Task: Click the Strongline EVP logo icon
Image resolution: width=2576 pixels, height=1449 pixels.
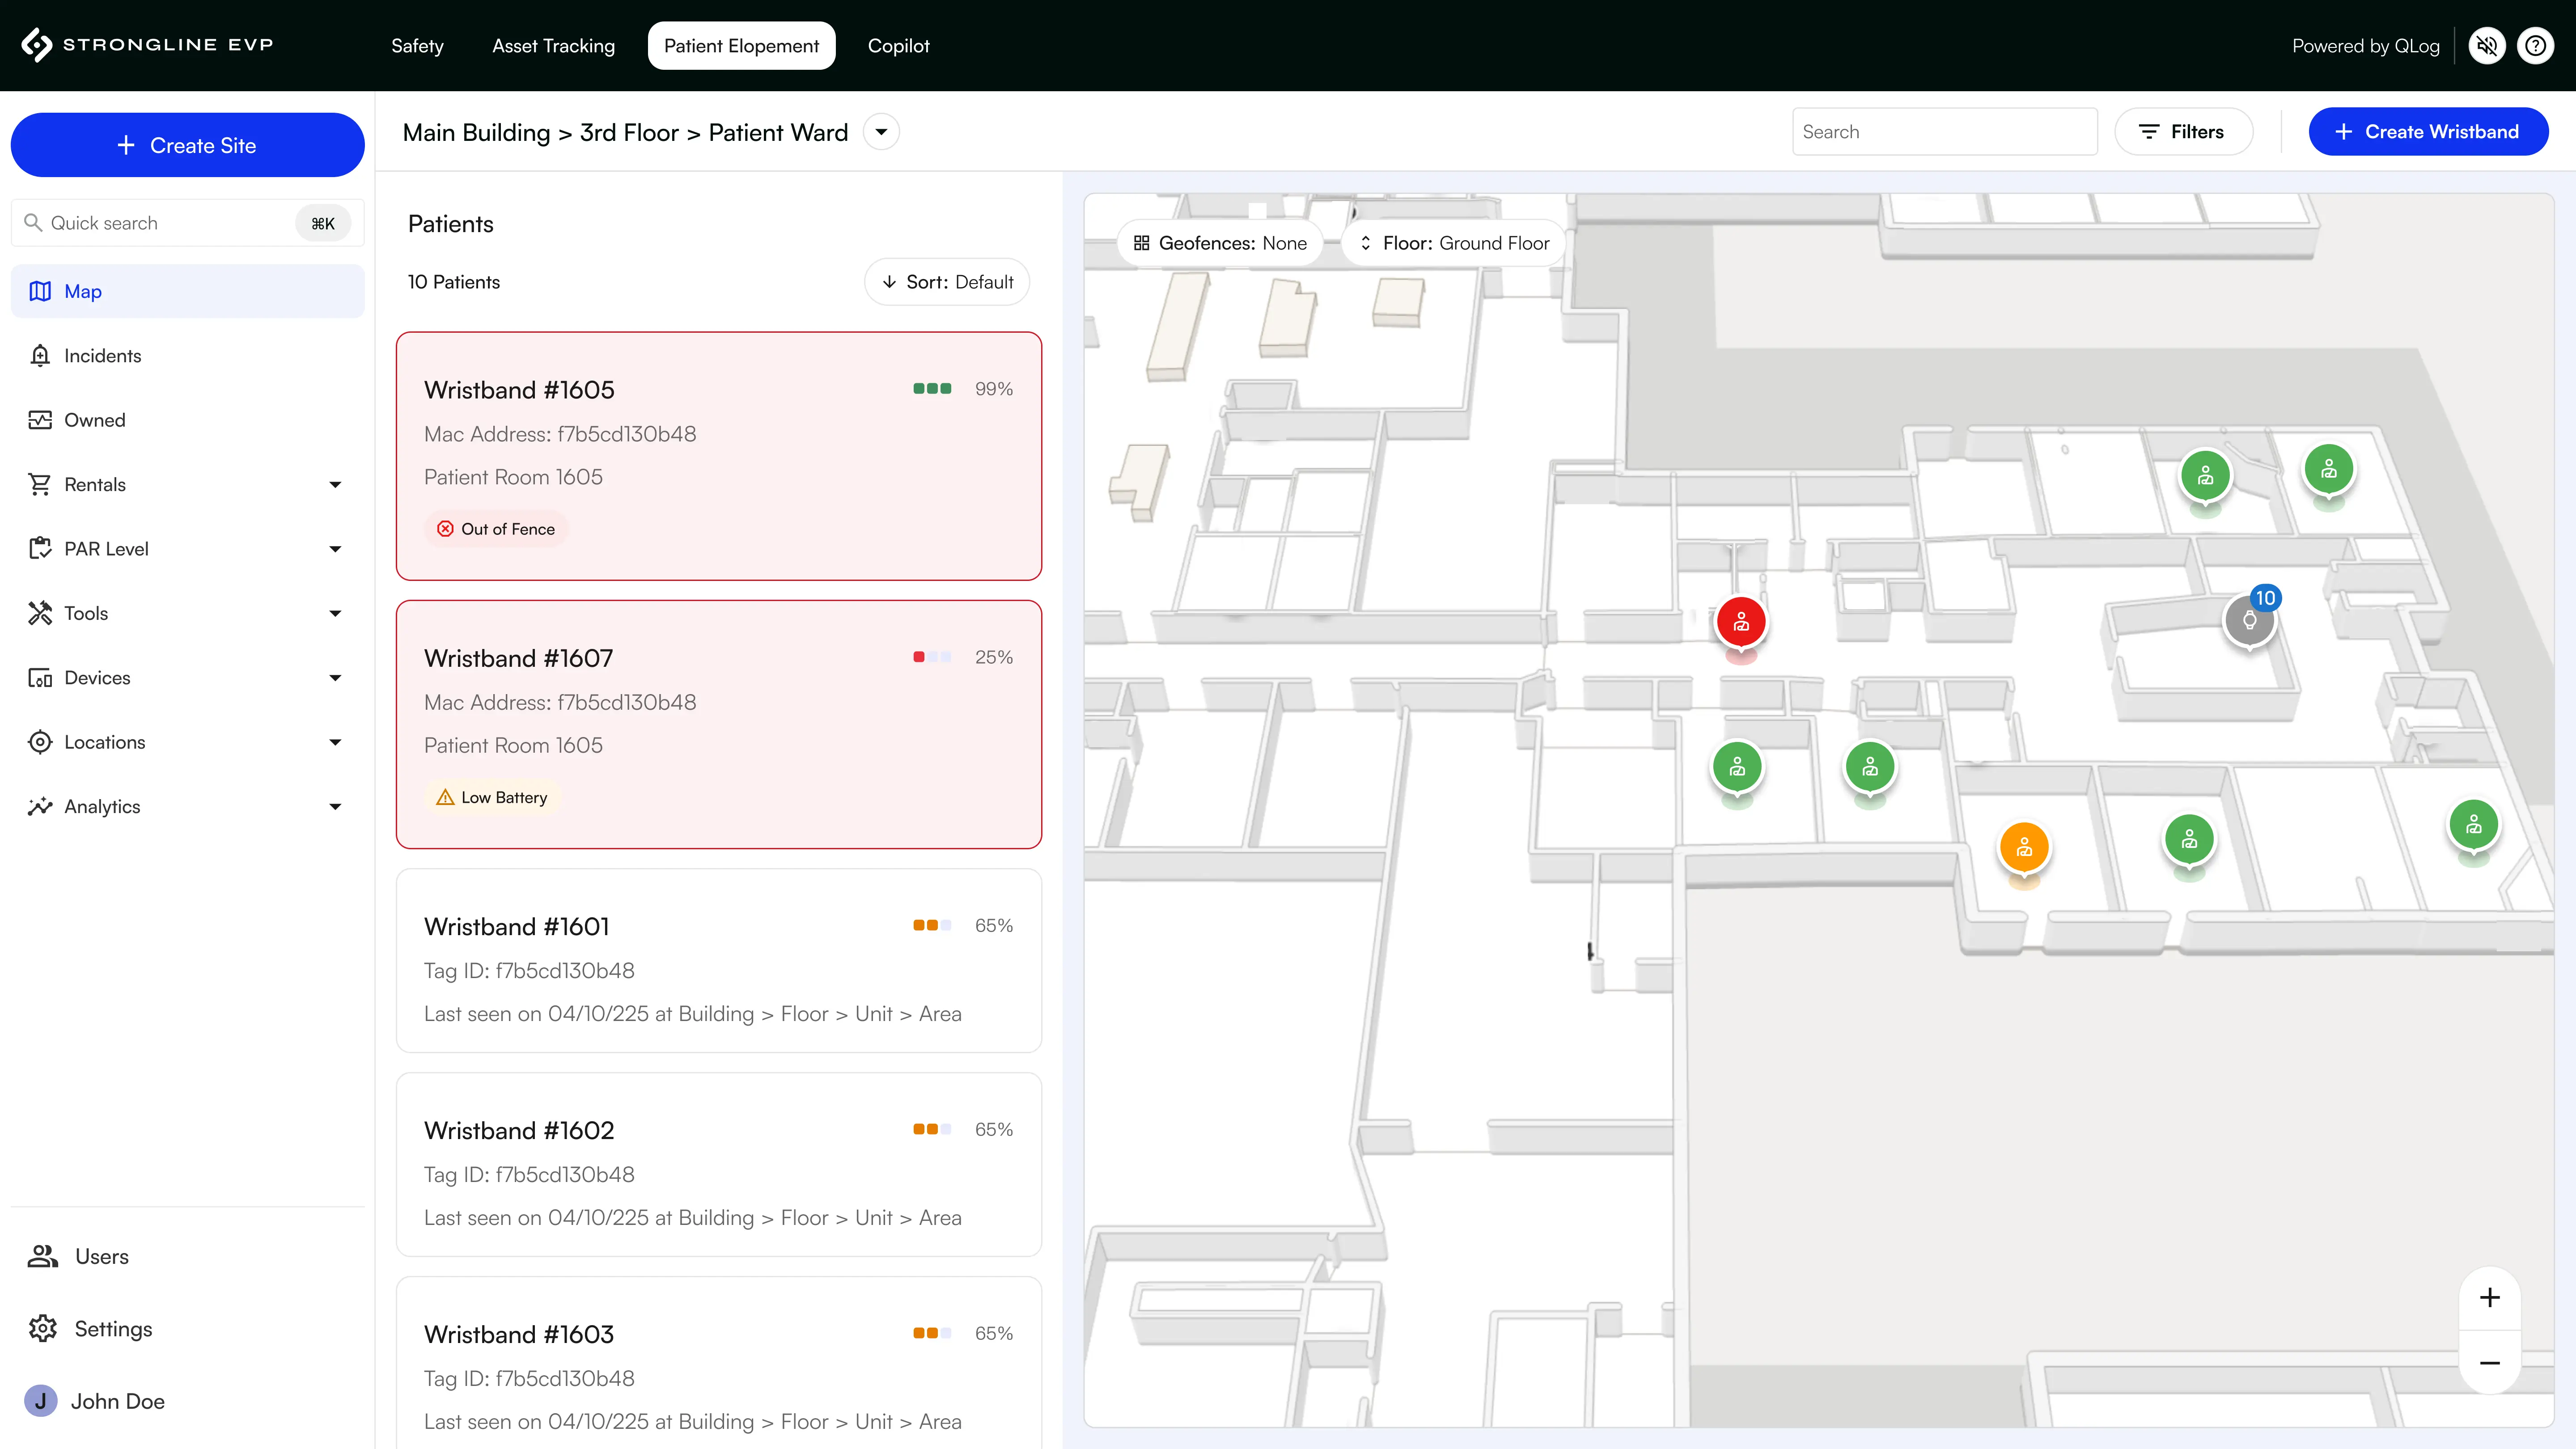Action: pyautogui.click(x=37, y=45)
